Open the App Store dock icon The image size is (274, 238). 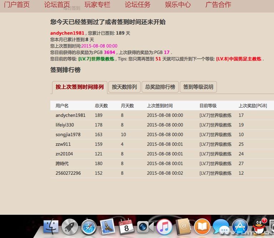click(240, 227)
